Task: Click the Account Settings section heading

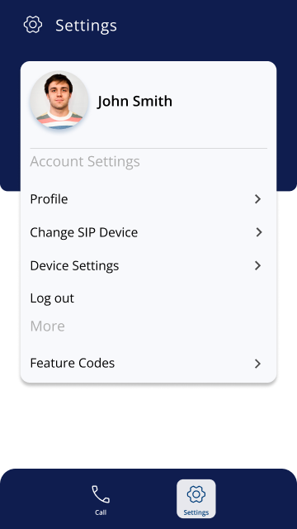Action: 85,162
